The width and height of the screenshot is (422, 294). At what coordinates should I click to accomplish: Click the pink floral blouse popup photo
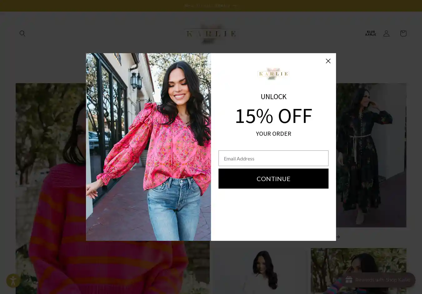point(148,147)
